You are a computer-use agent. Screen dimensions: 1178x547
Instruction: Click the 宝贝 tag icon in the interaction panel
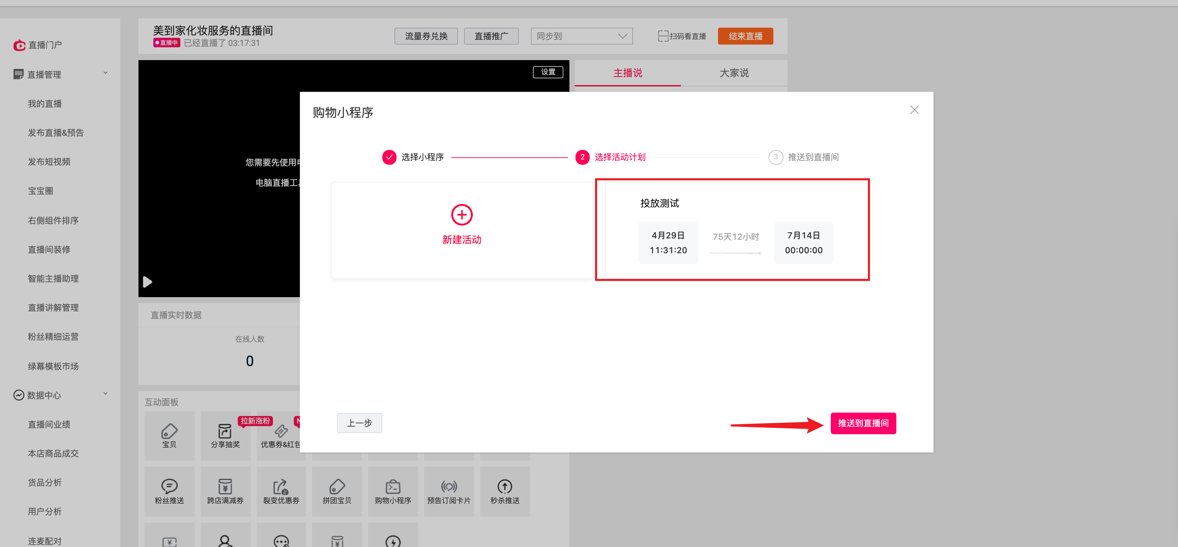(x=169, y=431)
